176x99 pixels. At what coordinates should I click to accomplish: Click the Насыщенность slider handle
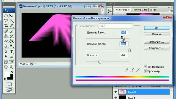(130, 50)
